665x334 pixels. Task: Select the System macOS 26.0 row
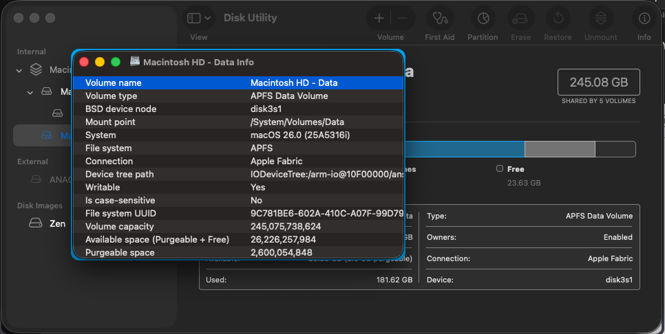(238, 135)
